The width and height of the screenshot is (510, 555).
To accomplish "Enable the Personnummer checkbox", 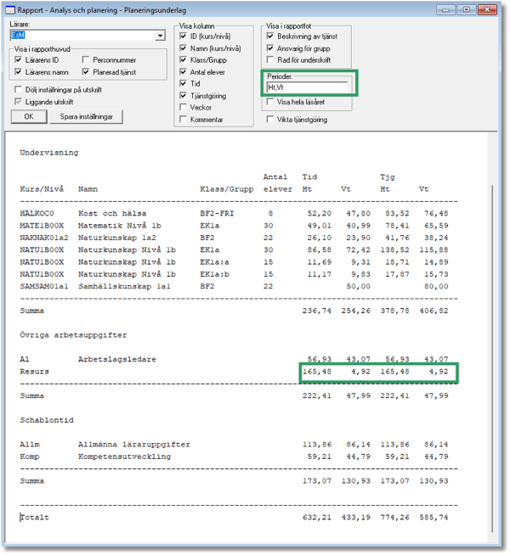I will (x=87, y=60).
